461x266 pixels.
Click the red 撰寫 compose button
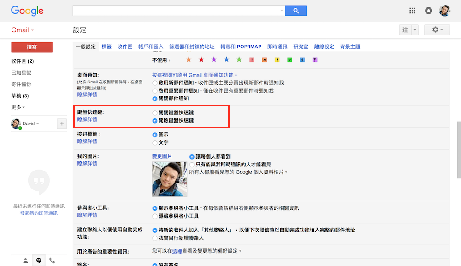pos(32,47)
